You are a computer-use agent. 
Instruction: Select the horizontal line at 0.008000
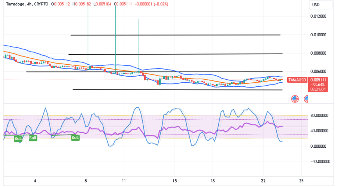175,54
